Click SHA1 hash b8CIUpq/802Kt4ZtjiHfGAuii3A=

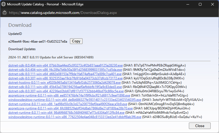pos(167,108)
